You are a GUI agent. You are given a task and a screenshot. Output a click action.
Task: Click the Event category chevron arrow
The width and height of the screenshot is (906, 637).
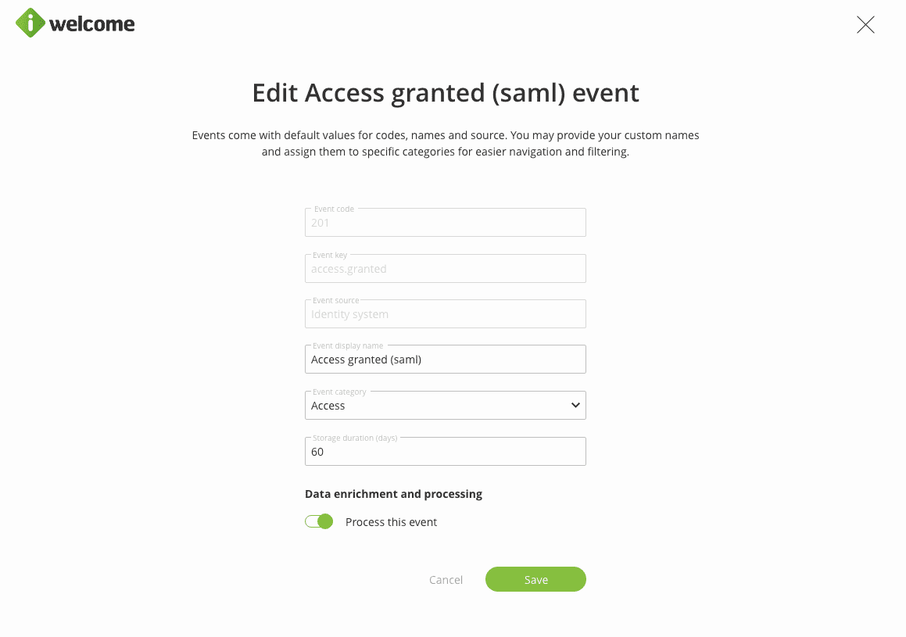click(575, 405)
